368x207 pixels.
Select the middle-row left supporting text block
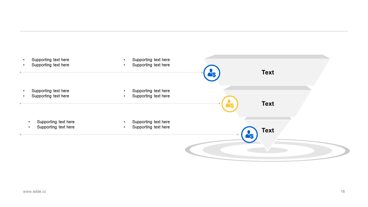point(46,93)
